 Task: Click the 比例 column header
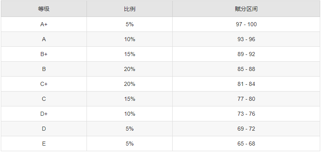point(130,9)
